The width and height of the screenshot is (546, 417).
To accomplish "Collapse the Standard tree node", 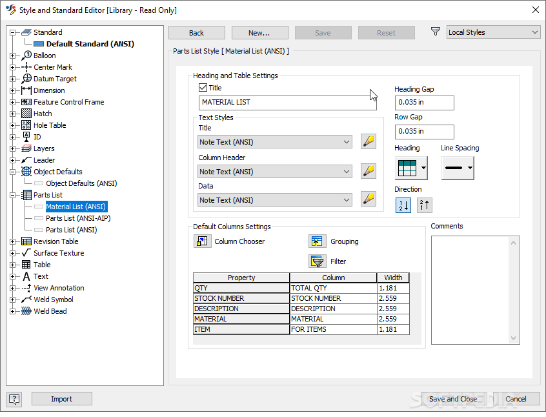I will tap(12, 32).
